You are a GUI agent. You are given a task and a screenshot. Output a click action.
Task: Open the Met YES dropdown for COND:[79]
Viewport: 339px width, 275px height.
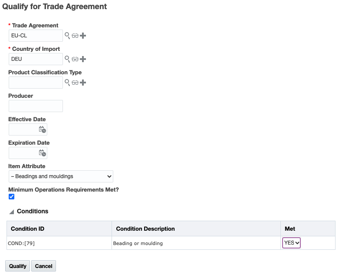291,243
